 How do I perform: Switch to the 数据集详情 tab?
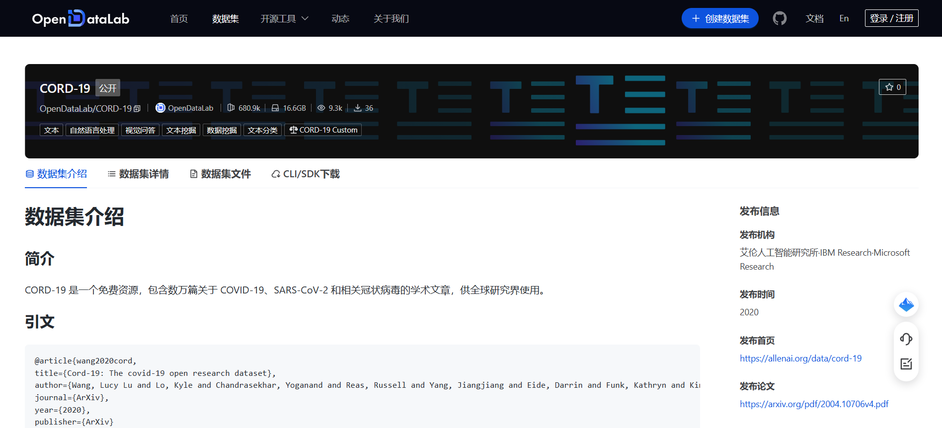(138, 174)
